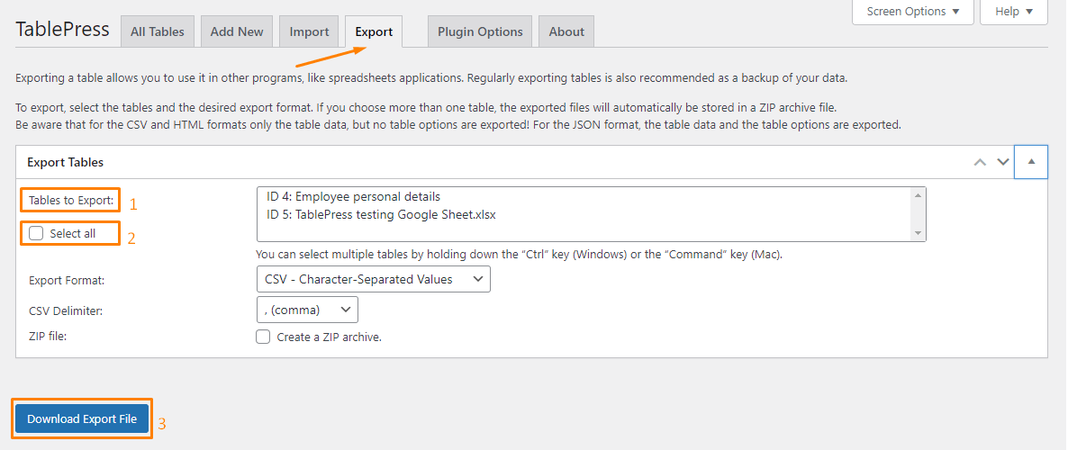Image resolution: width=1068 pixels, height=450 pixels.
Task: Go to the Add New tab
Action: point(237,31)
